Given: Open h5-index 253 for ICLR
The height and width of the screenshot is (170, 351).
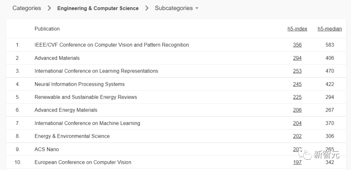Looking at the screenshot, I should click(297, 71).
